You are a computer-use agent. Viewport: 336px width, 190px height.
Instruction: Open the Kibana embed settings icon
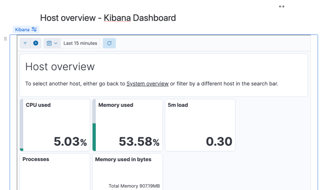tap(34, 30)
